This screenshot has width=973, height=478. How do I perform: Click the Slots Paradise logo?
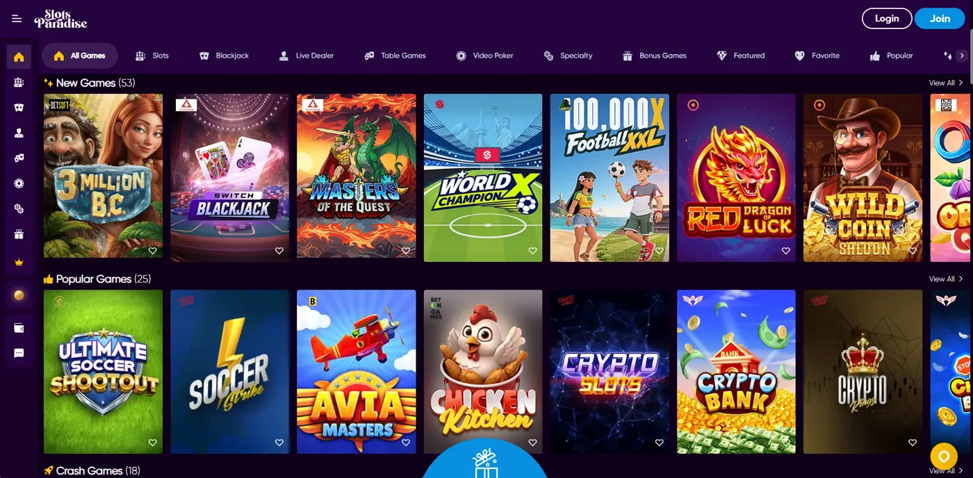click(x=60, y=19)
